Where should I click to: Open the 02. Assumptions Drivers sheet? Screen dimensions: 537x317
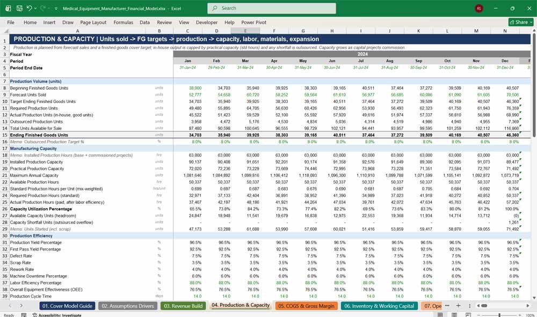[x=128, y=306]
